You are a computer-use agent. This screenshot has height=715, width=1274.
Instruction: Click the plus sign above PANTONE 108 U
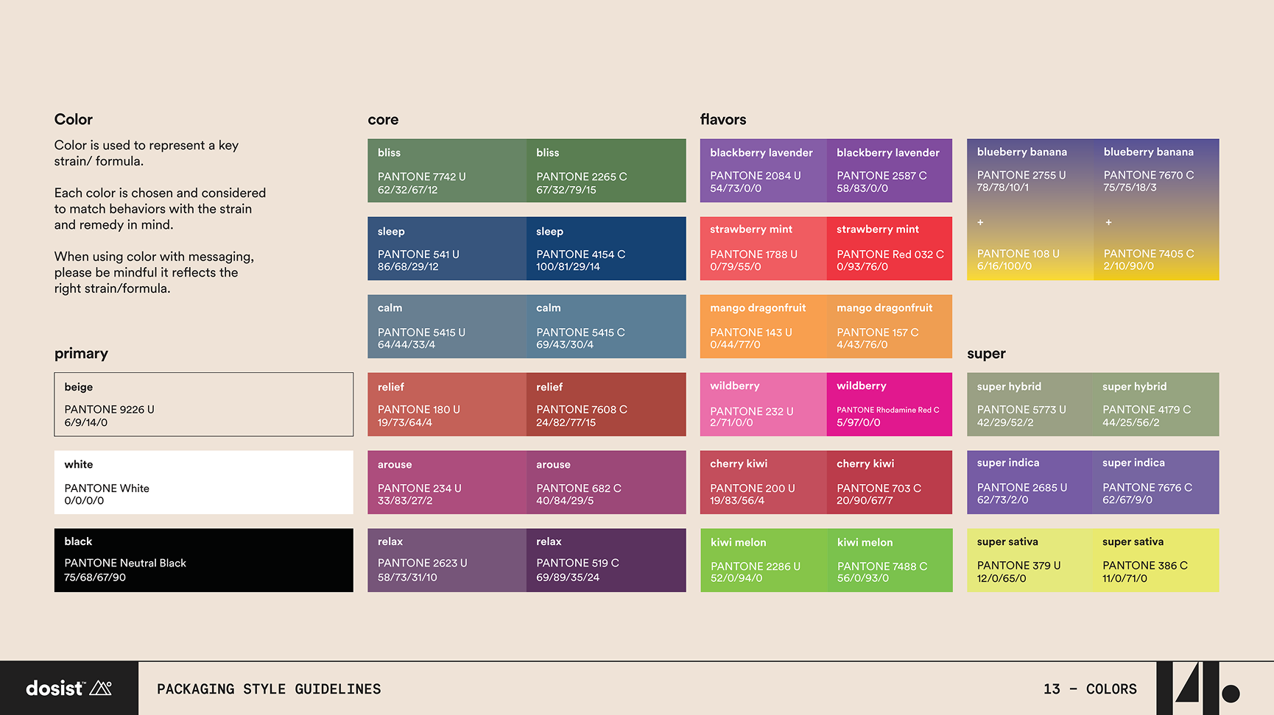coord(980,222)
